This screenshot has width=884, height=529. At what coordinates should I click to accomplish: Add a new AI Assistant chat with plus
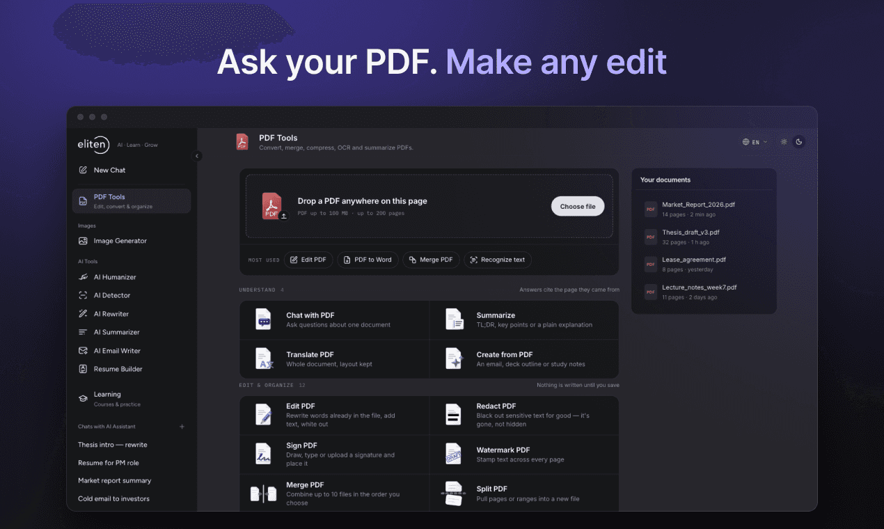(x=182, y=427)
